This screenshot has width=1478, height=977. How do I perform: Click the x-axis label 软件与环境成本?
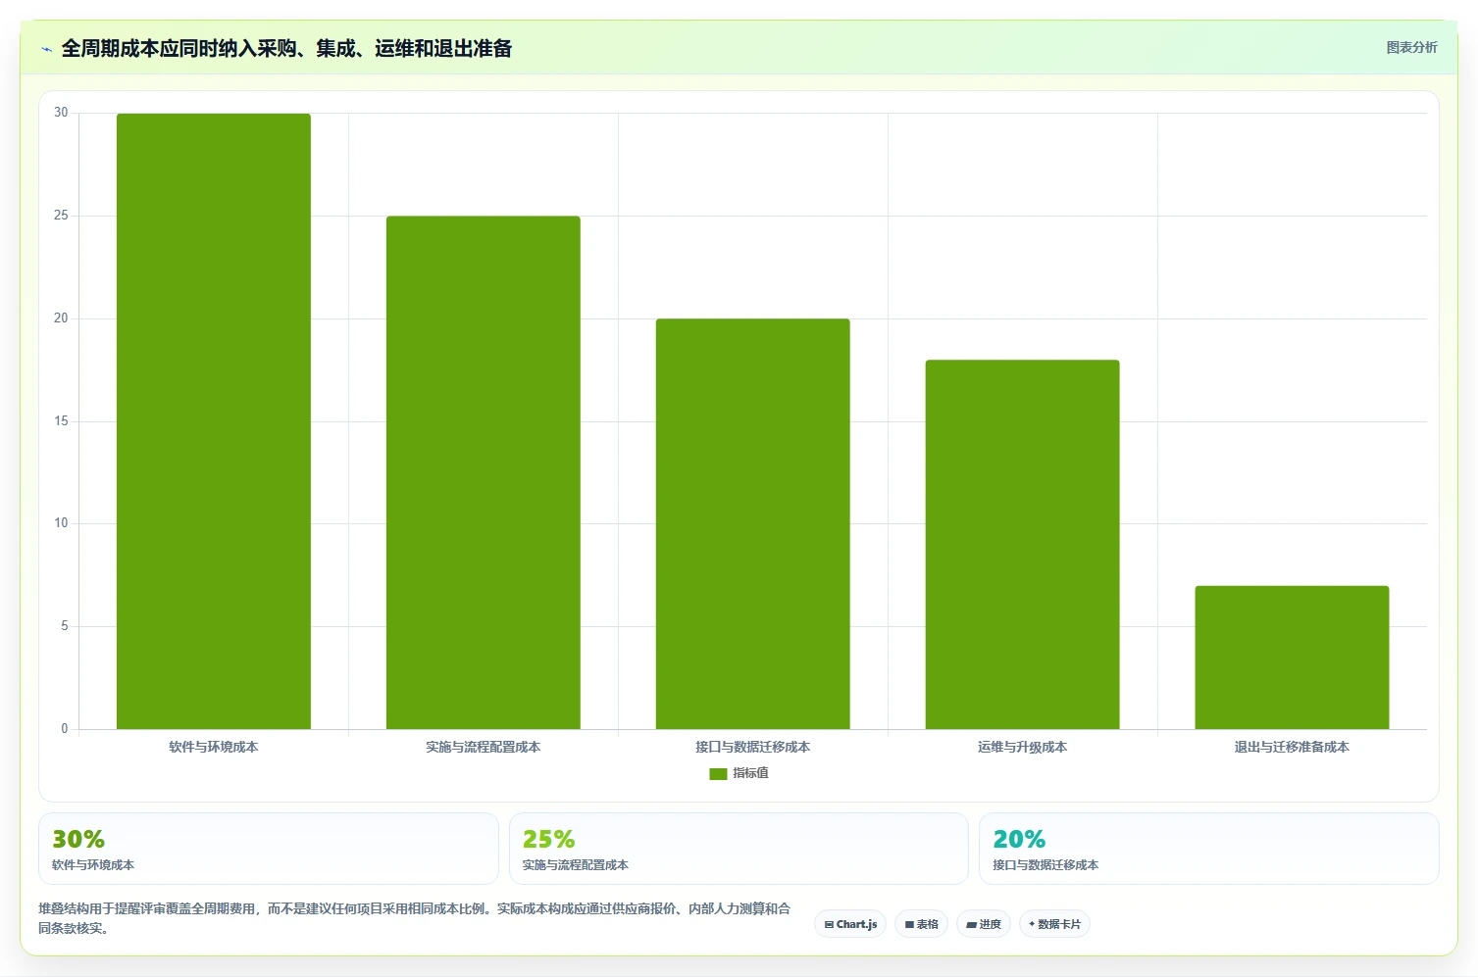point(214,747)
